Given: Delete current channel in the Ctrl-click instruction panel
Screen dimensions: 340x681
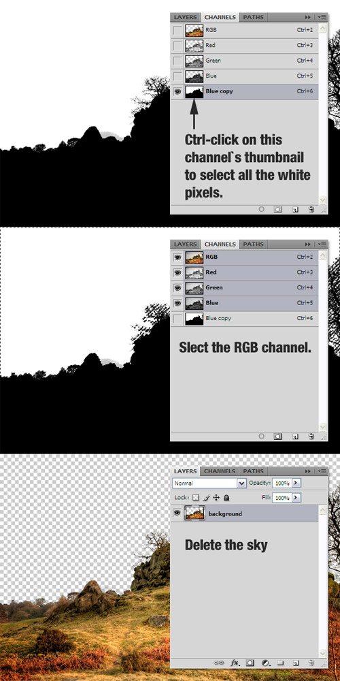Looking at the screenshot, I should tap(311, 209).
